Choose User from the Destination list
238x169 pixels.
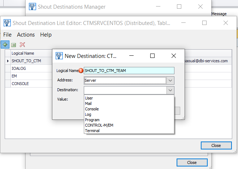[x=129, y=98]
